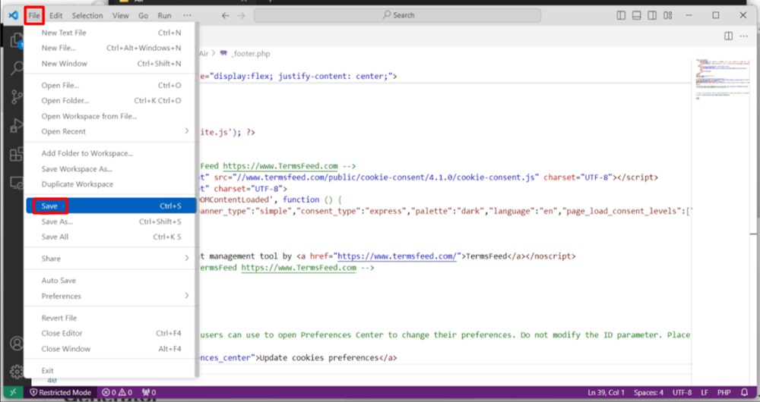
Task: Choose Revert File menu entry
Action: tap(111, 318)
